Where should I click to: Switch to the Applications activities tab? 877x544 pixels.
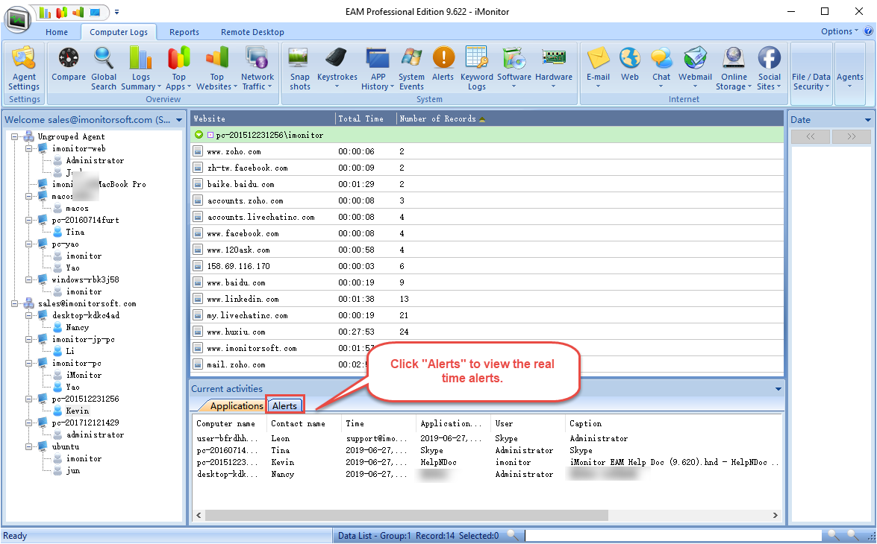point(236,406)
